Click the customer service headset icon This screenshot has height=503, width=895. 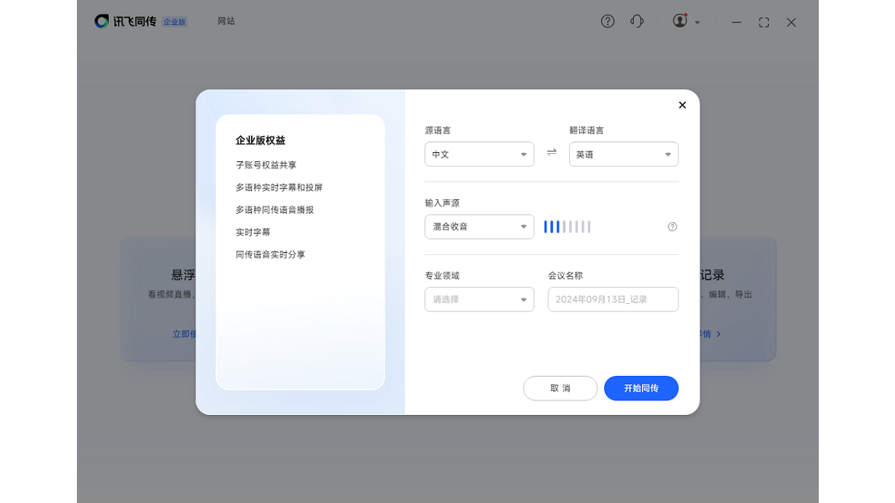click(636, 21)
